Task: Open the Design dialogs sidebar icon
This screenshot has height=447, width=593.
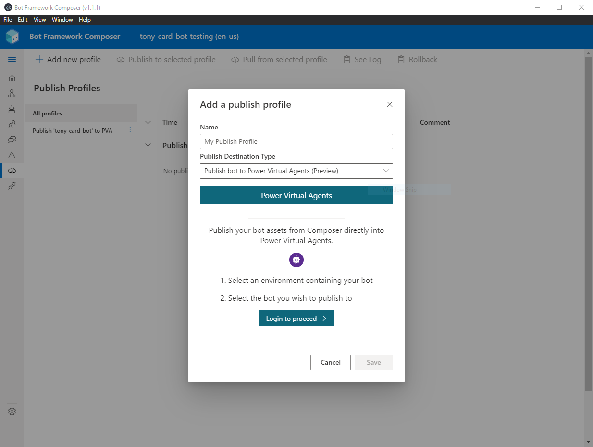Action: pyautogui.click(x=12, y=93)
